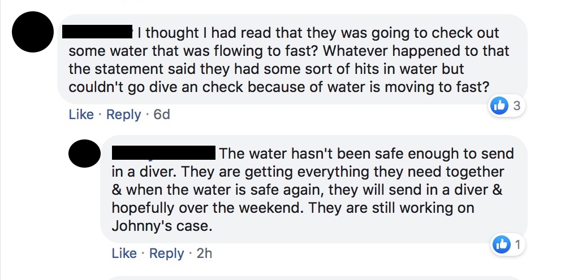Viewport: 565px width, 280px height.
Task: Click the blue thumbs-up icon on the top comment
Action: [x=499, y=106]
